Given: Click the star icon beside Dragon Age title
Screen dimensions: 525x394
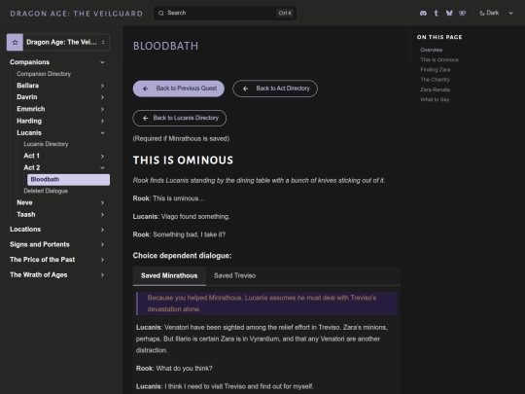Looking at the screenshot, I should point(15,42).
